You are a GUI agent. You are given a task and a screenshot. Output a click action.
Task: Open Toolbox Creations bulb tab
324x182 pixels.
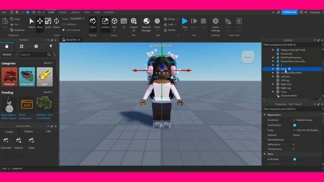pos(51,47)
